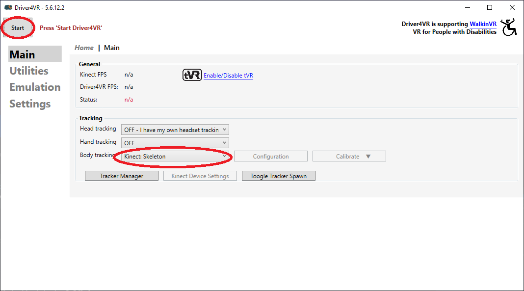This screenshot has height=291, width=524.
Task: Click the Start button
Action: (x=17, y=28)
